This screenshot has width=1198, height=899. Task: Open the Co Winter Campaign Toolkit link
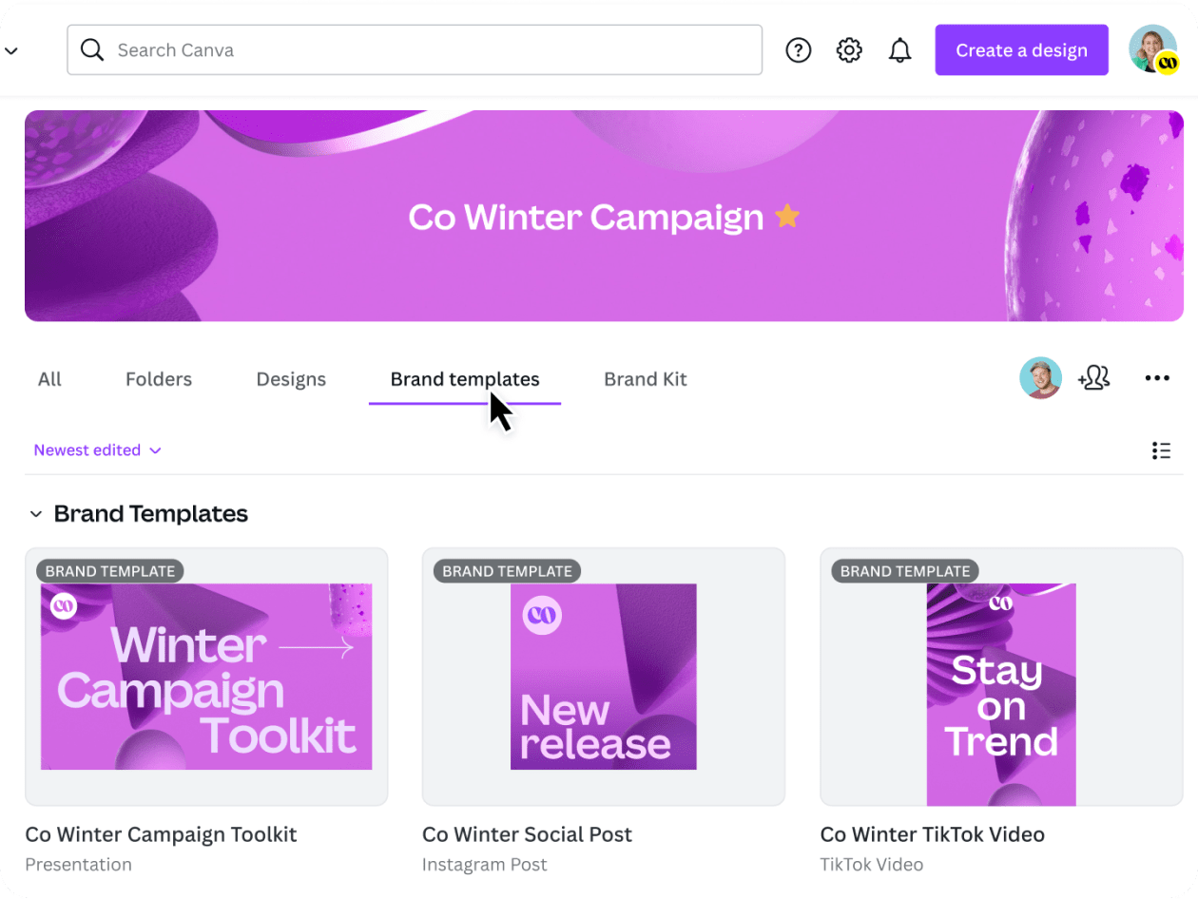coord(161,834)
